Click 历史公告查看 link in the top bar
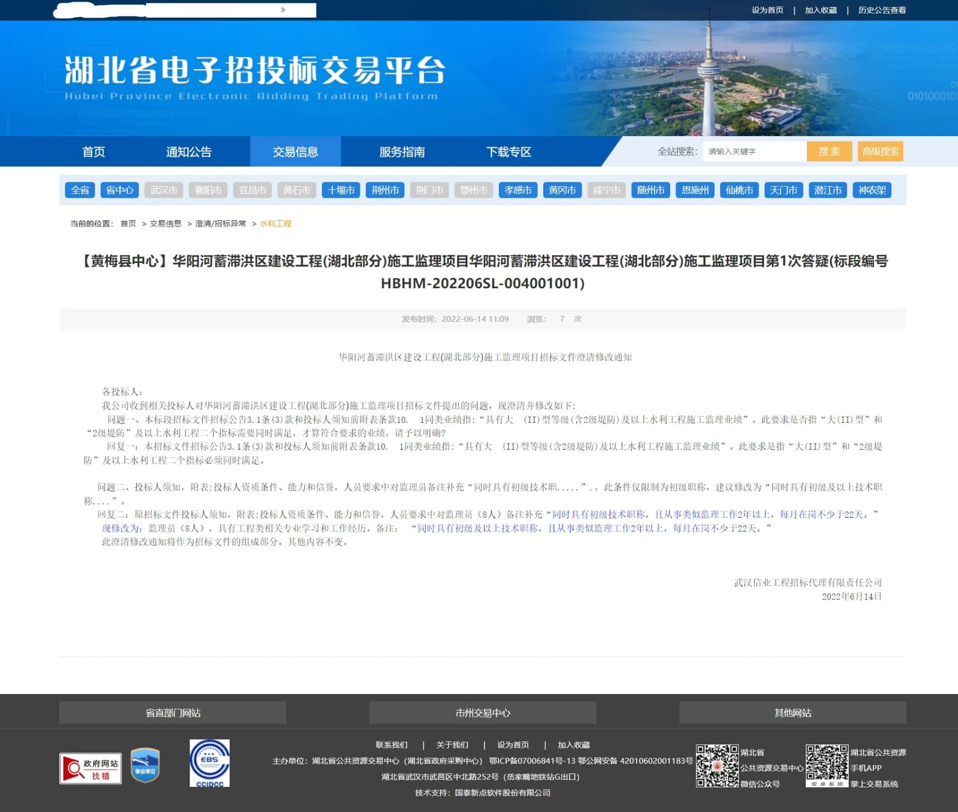Viewport: 958px width, 812px height. tap(882, 10)
